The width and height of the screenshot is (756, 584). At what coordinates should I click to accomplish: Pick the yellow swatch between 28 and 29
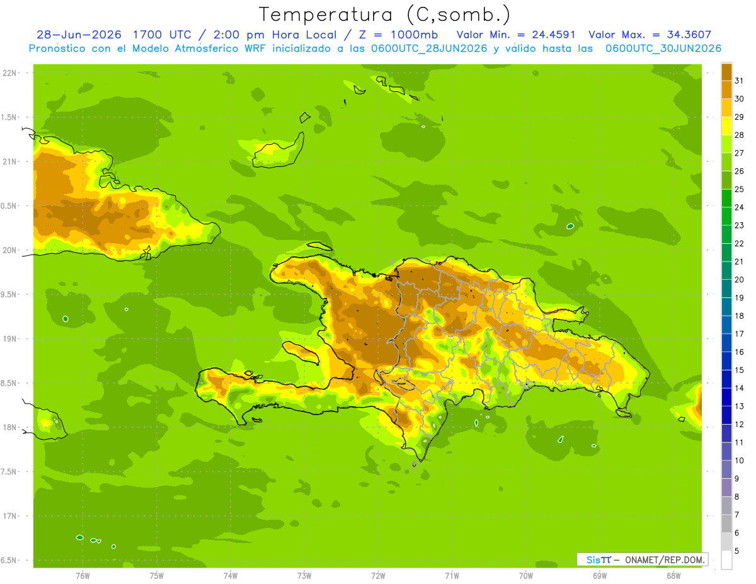(x=726, y=126)
